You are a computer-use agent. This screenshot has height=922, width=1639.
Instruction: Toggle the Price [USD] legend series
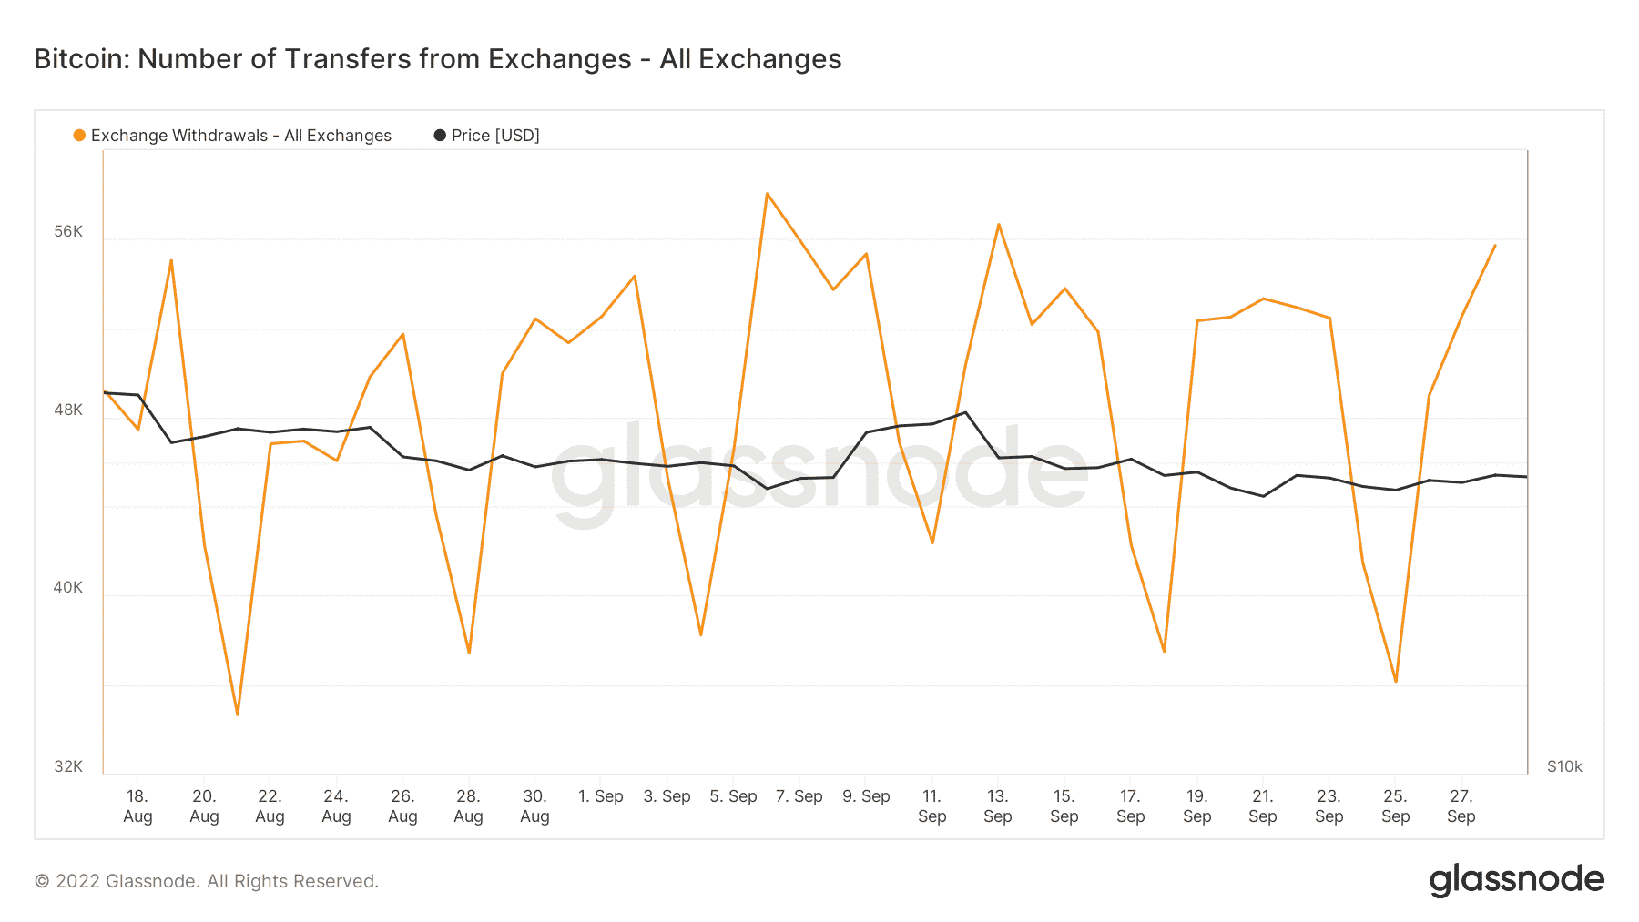tap(495, 136)
